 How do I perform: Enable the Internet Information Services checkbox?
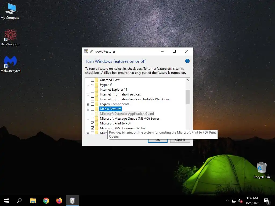92,94
